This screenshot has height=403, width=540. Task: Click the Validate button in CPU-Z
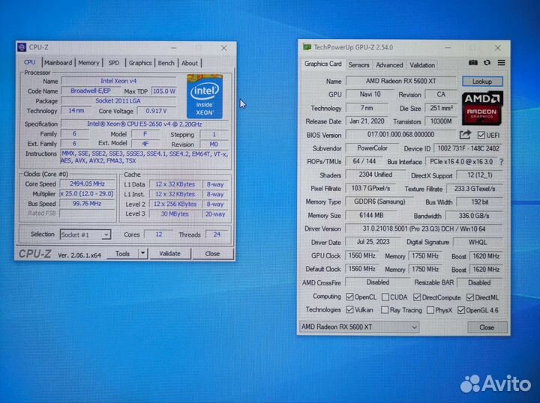coord(169,253)
